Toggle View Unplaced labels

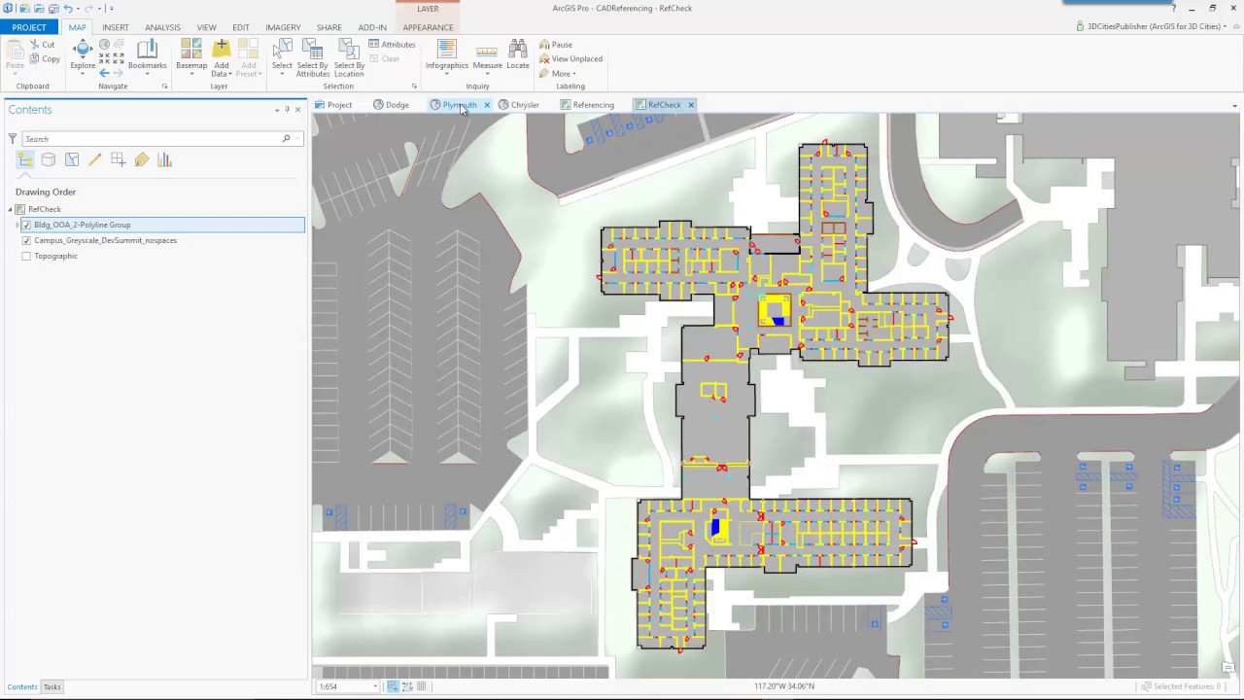tap(570, 58)
